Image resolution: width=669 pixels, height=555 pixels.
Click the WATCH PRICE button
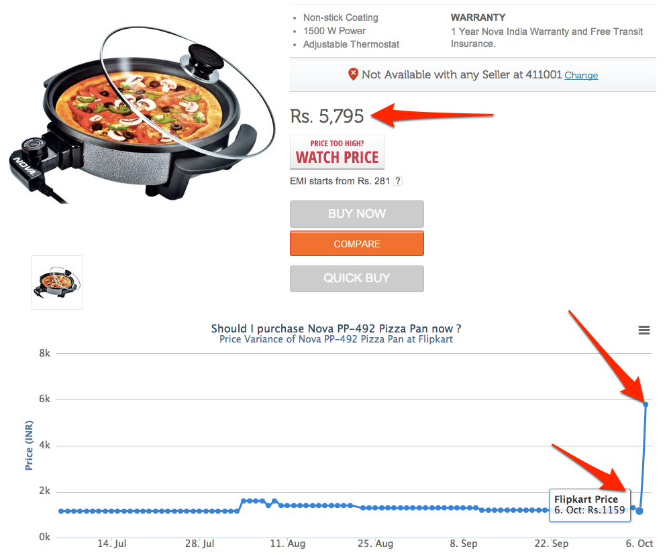[337, 152]
